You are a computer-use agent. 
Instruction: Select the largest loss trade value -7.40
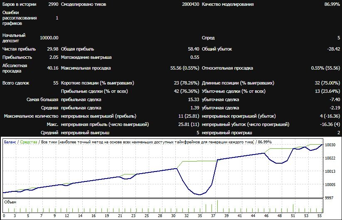point(335,99)
